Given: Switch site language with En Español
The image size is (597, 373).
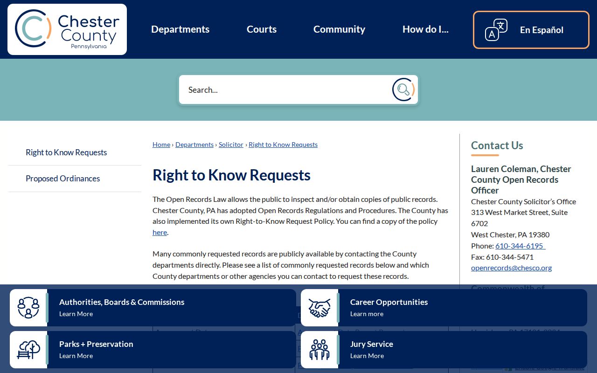Looking at the screenshot, I should click(531, 30).
